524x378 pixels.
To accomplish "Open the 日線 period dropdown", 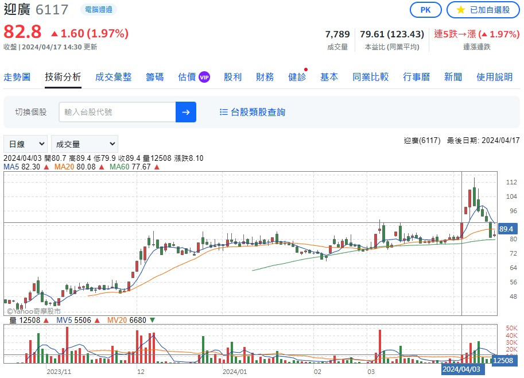I will coord(26,144).
